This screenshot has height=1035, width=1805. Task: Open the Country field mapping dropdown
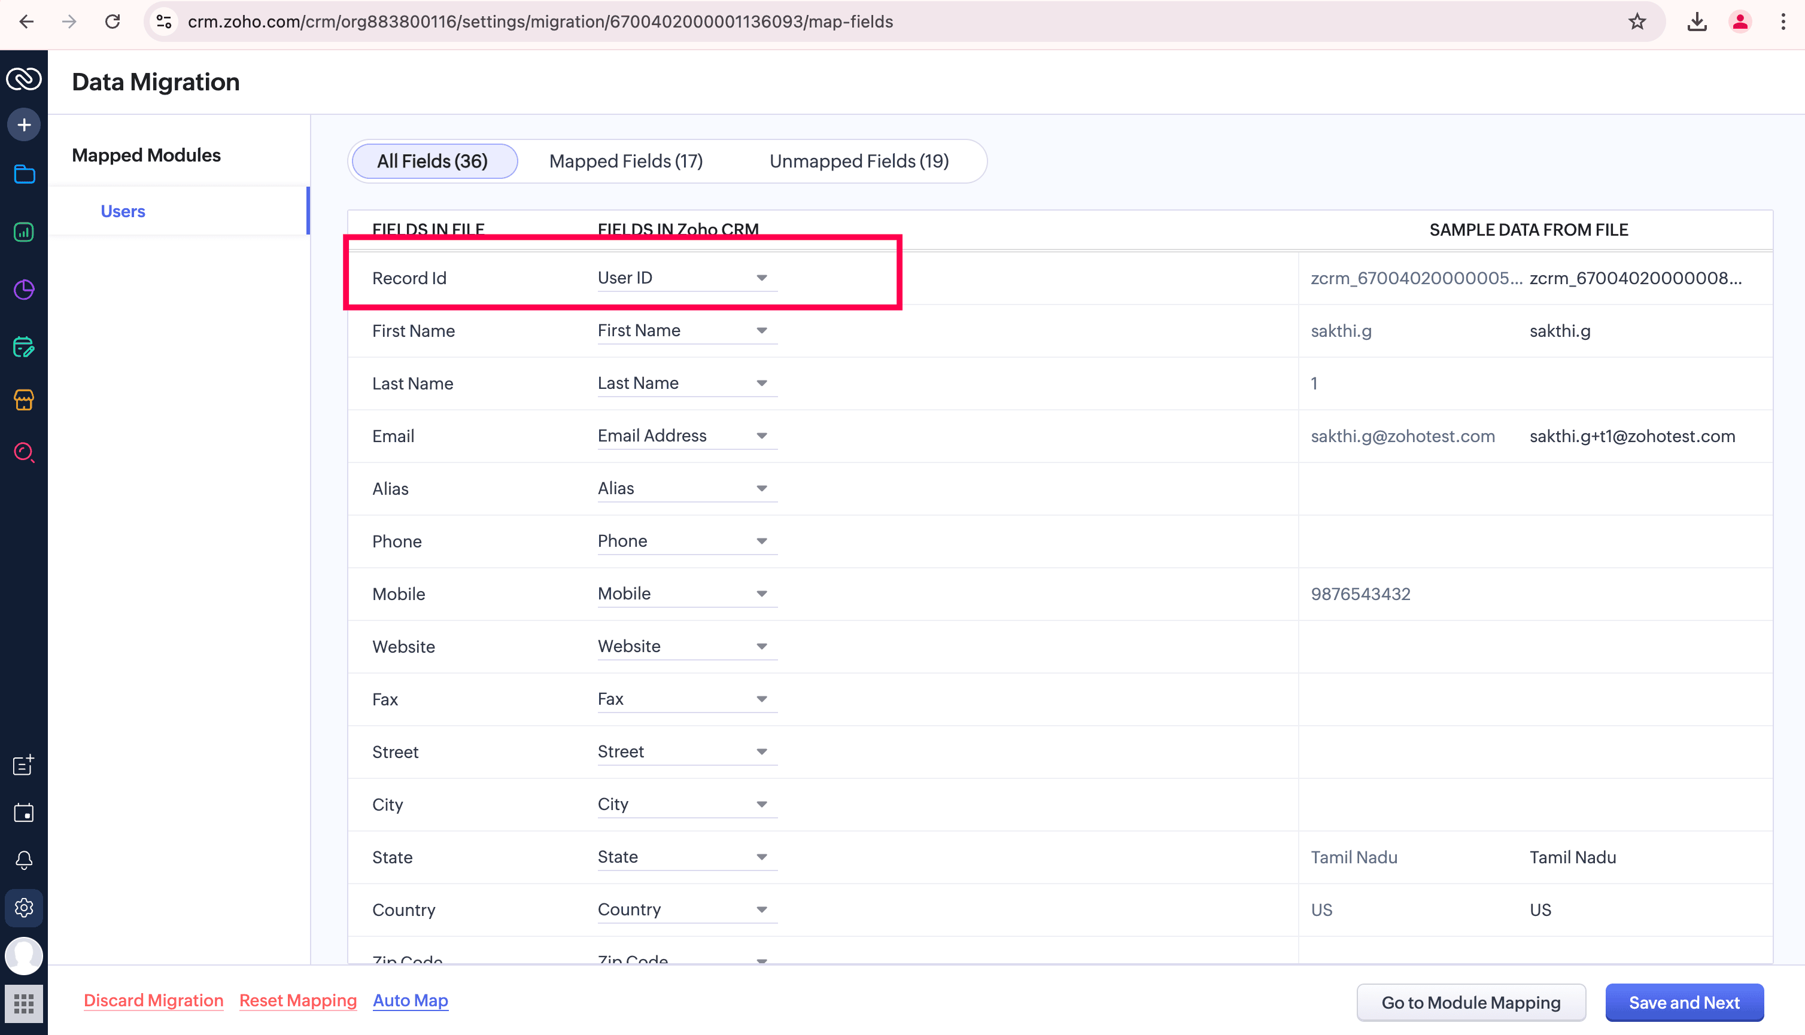(761, 910)
